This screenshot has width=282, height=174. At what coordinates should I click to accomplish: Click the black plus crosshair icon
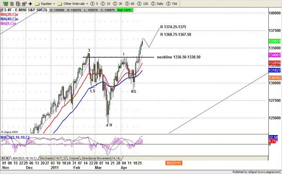[31, 4]
